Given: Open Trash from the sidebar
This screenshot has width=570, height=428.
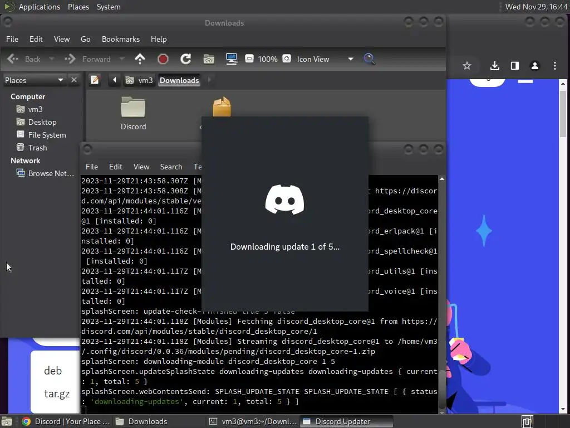Looking at the screenshot, I should point(32,147).
